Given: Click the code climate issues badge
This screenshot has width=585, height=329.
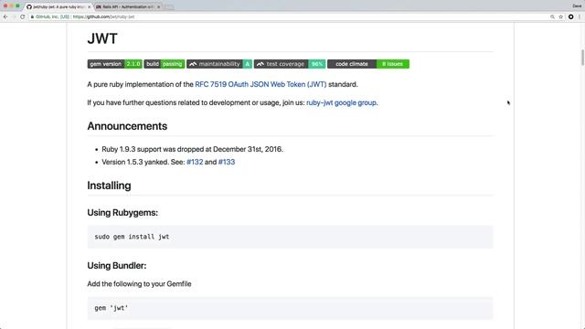Looking at the screenshot, I should point(368,64).
